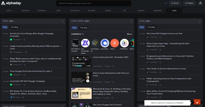The image size is (205, 107).
Task: Open 'Linea Community Call - December 2023' video
Action: coord(111,57)
